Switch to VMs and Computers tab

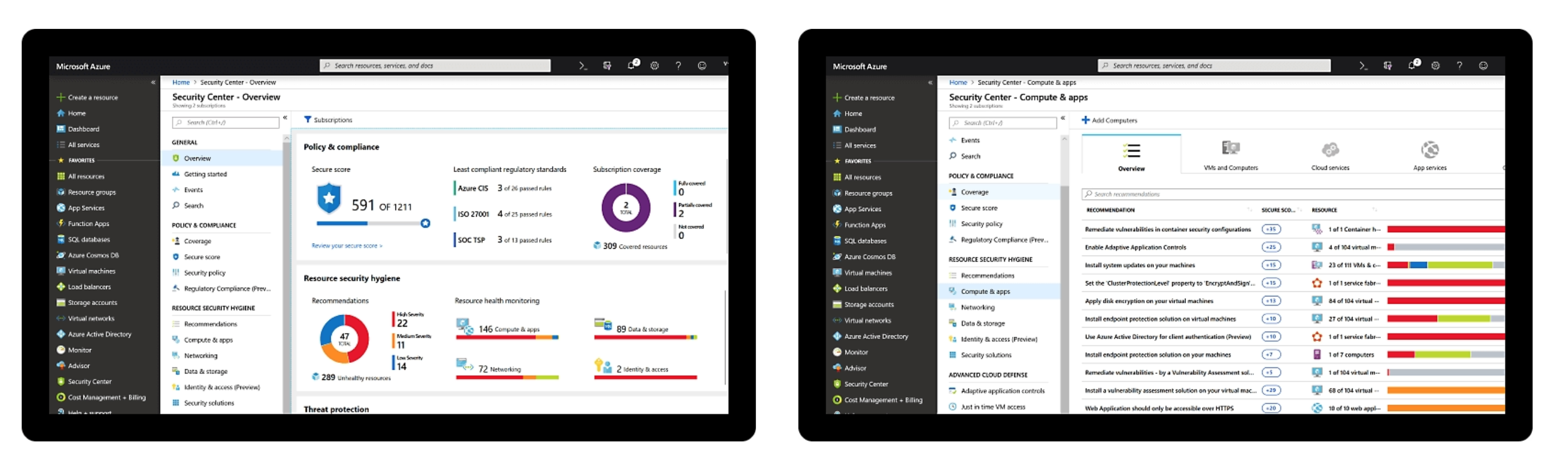pyautogui.click(x=1230, y=155)
